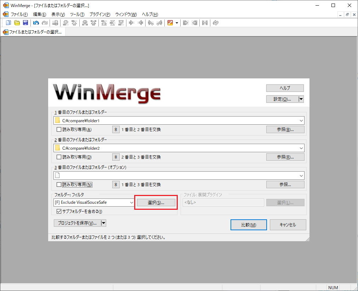The height and width of the screenshot is (291, 358).
Task: Click the Undo toolbar icon
Action: (36, 23)
